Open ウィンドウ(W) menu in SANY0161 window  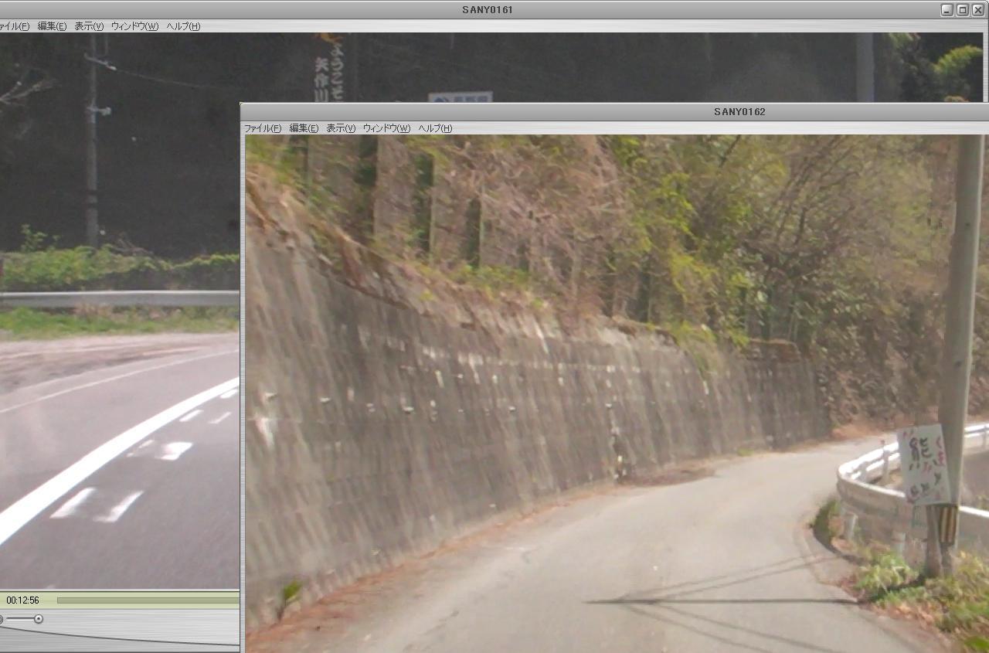coord(134,26)
